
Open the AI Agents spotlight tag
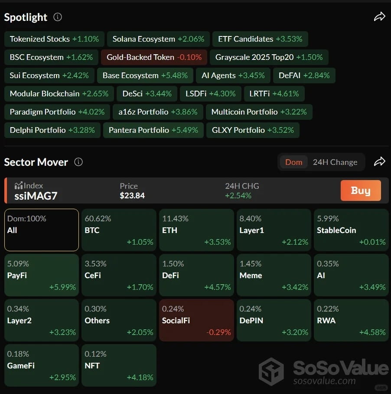click(x=233, y=76)
